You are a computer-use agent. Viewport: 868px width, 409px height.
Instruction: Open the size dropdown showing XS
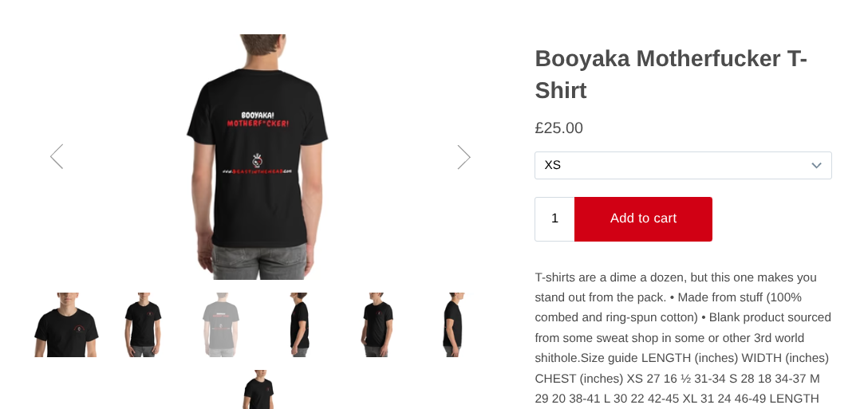(683, 166)
